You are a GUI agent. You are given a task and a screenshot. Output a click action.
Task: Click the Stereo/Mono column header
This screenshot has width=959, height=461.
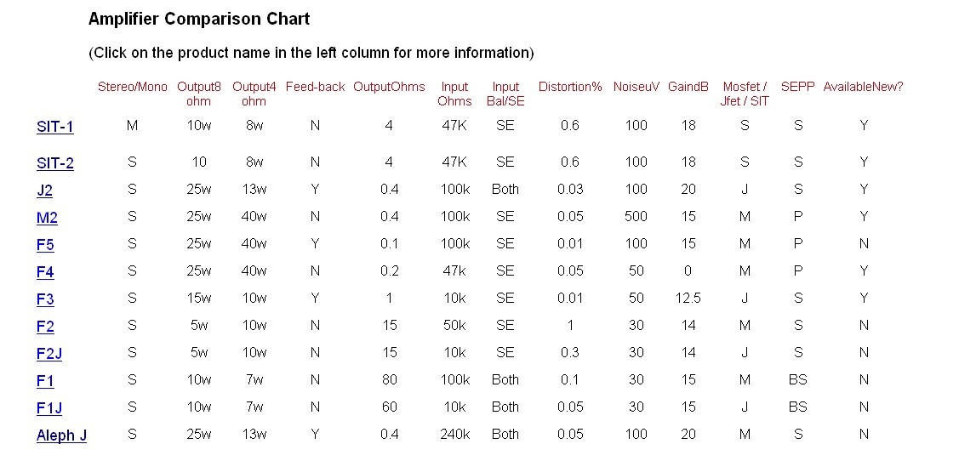[133, 87]
